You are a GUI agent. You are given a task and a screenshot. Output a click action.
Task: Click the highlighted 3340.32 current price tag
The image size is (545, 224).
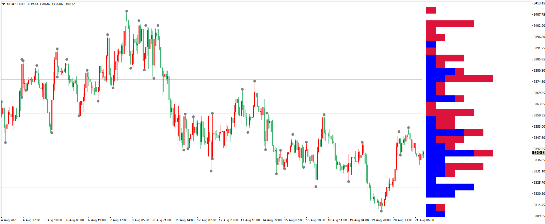pyautogui.click(x=539, y=153)
